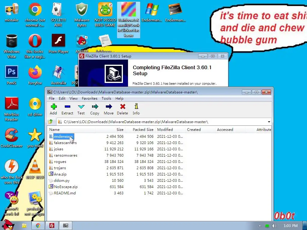Select the Photoshop 'PeniS' icon
Viewport: 307px width, 230px height.
(11, 75)
